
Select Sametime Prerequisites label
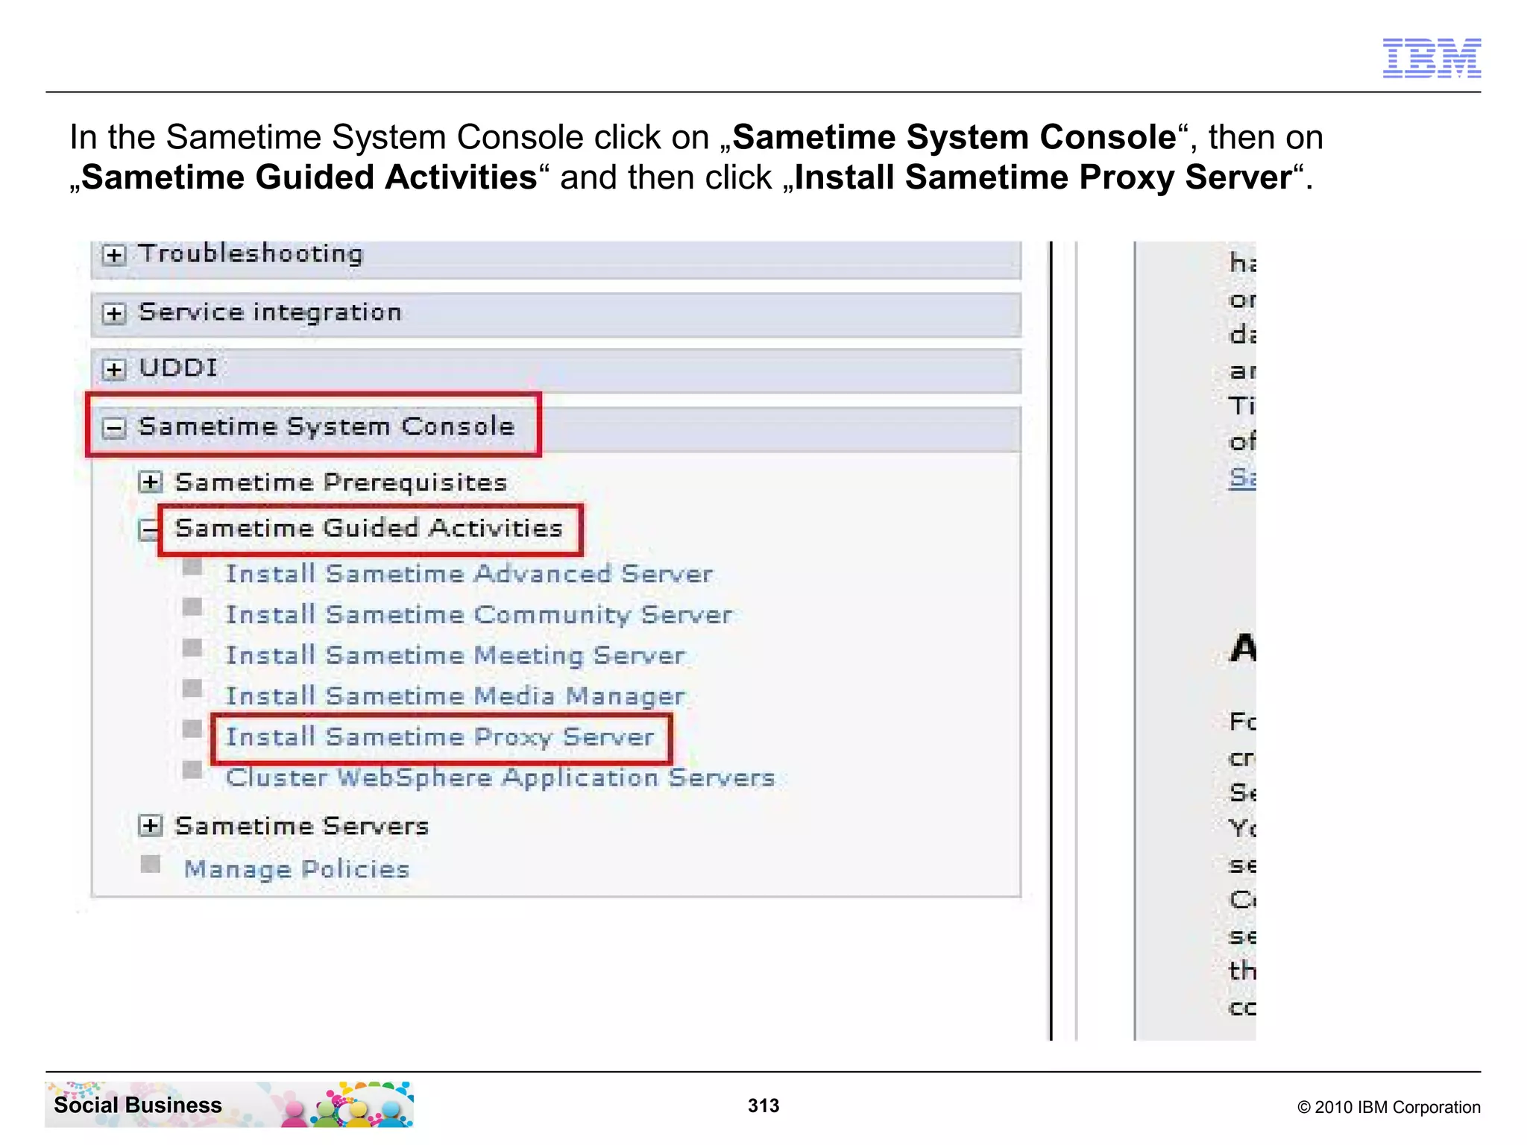coord(341,482)
